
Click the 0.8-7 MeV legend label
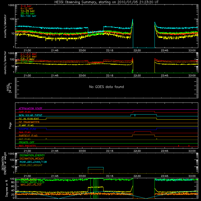click(x=27, y=59)
